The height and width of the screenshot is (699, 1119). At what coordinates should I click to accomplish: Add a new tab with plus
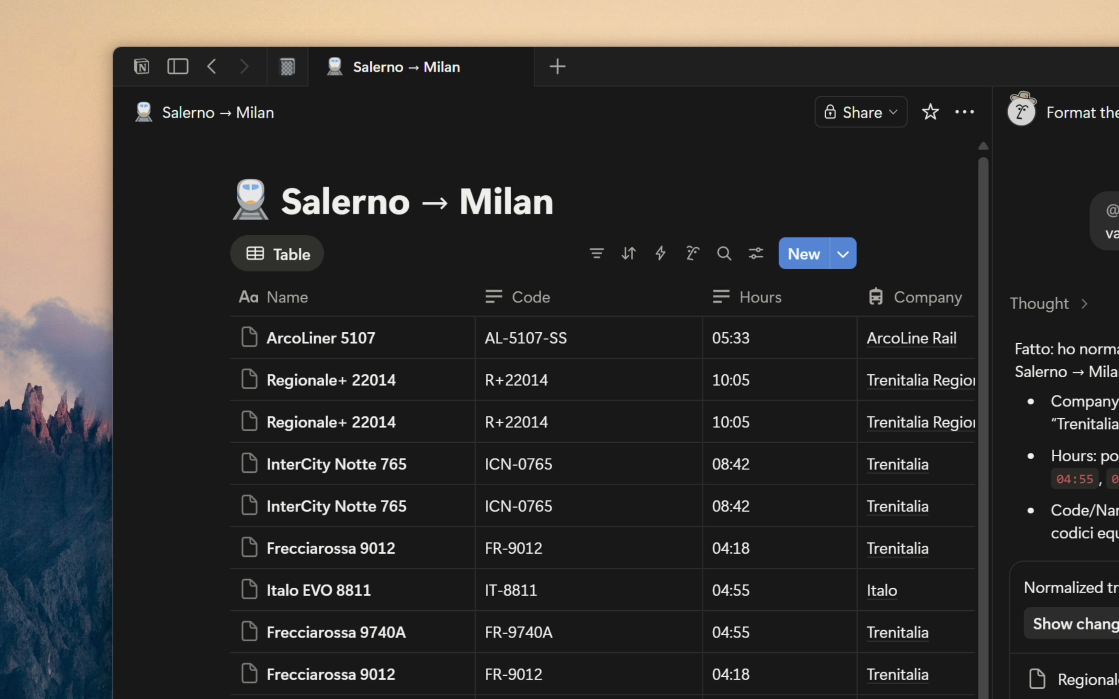tap(557, 67)
